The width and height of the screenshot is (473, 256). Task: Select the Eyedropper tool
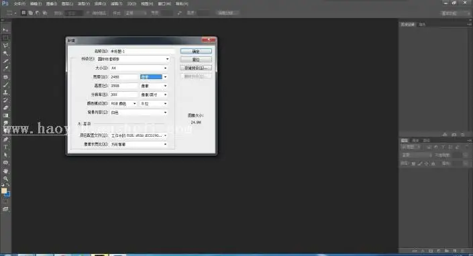click(x=5, y=69)
